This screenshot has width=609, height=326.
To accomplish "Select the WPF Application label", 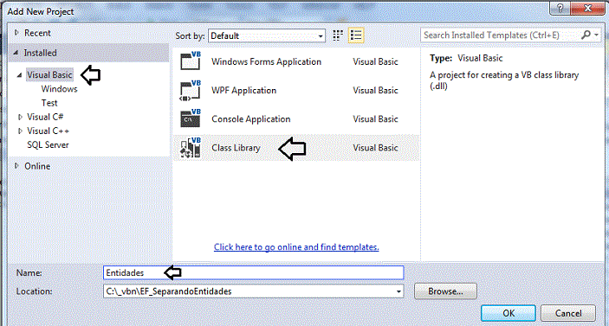I will [244, 90].
